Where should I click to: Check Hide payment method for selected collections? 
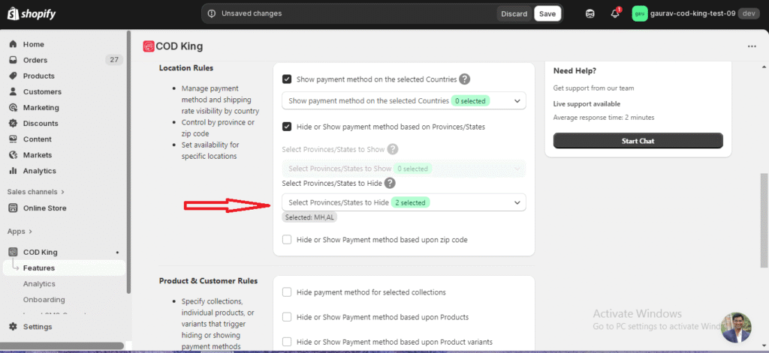[287, 292]
